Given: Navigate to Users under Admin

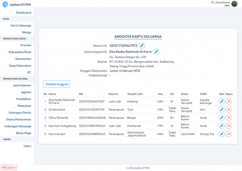Looking at the screenshot, I should (27, 146).
